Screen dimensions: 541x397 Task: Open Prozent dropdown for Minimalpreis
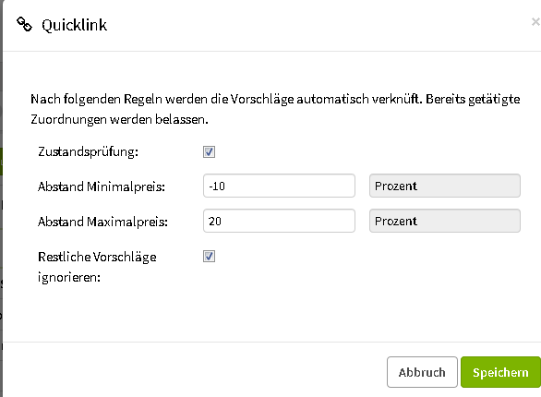445,186
